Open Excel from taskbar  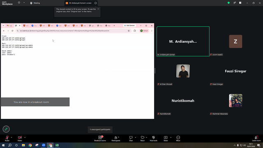click(57, 145)
